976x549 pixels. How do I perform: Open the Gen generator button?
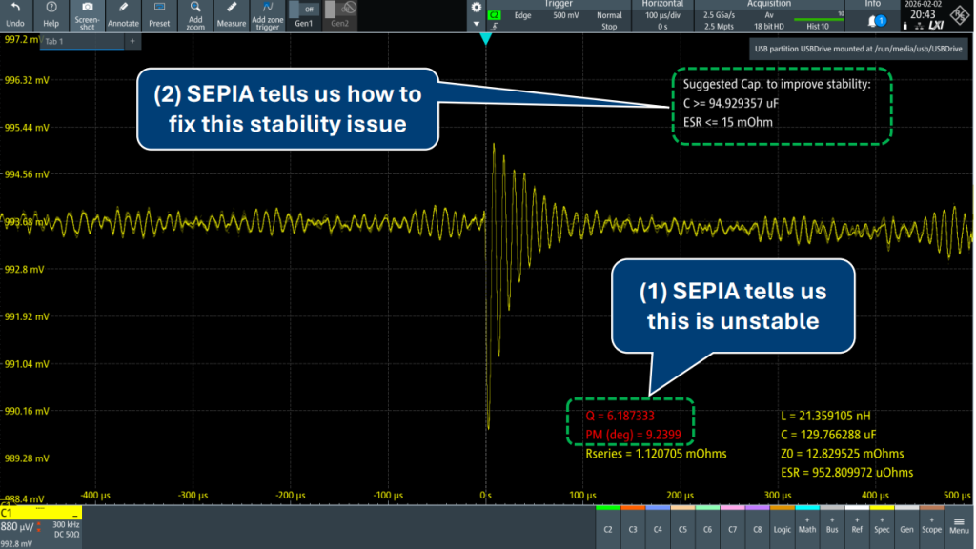(x=907, y=526)
